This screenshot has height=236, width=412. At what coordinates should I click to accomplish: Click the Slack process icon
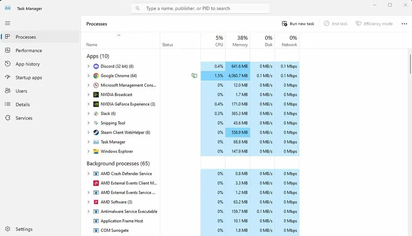click(x=96, y=113)
